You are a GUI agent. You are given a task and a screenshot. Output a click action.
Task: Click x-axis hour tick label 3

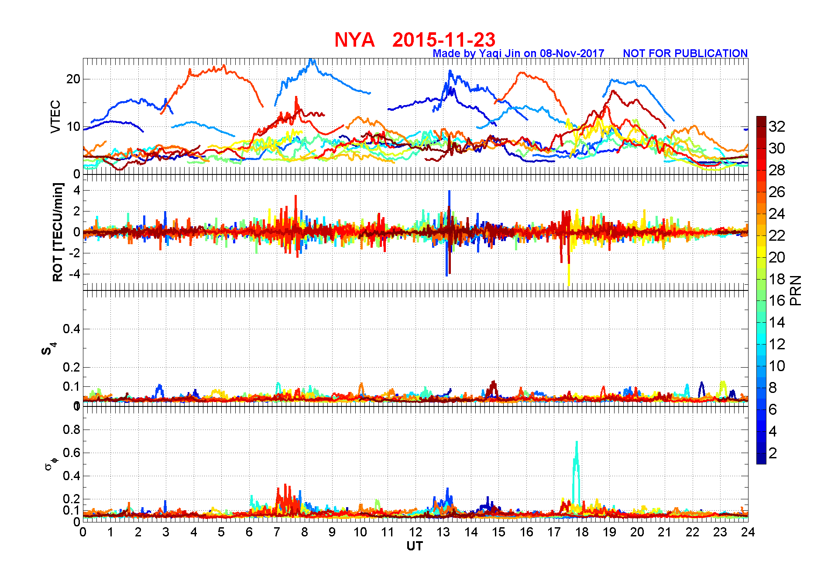click(166, 532)
